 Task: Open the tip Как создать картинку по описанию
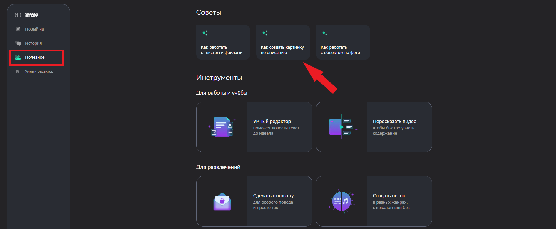(x=283, y=42)
